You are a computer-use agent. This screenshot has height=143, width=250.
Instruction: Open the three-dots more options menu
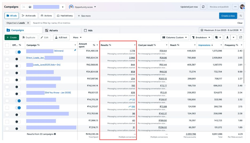pos(235,7)
